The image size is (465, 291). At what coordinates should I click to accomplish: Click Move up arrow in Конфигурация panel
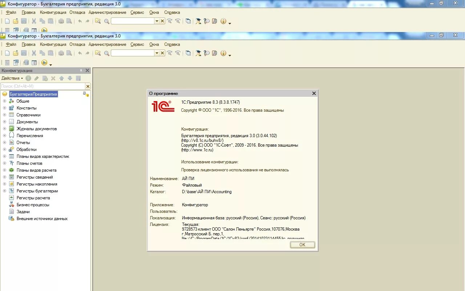point(61,78)
